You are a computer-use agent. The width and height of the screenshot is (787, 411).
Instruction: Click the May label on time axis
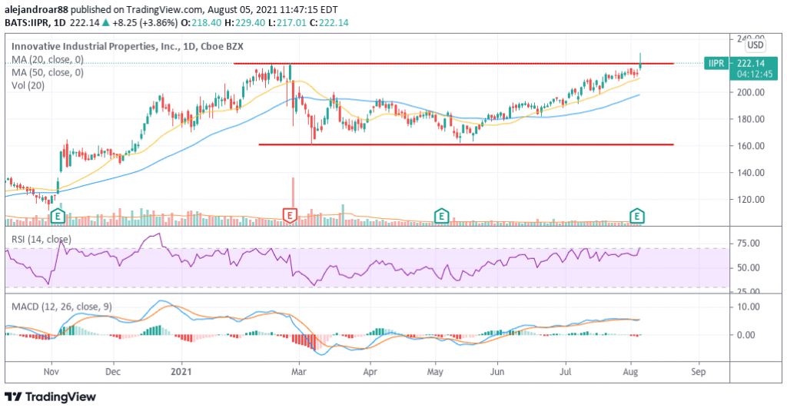click(435, 372)
